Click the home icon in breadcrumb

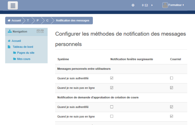pyautogui.click(x=9, y=20)
